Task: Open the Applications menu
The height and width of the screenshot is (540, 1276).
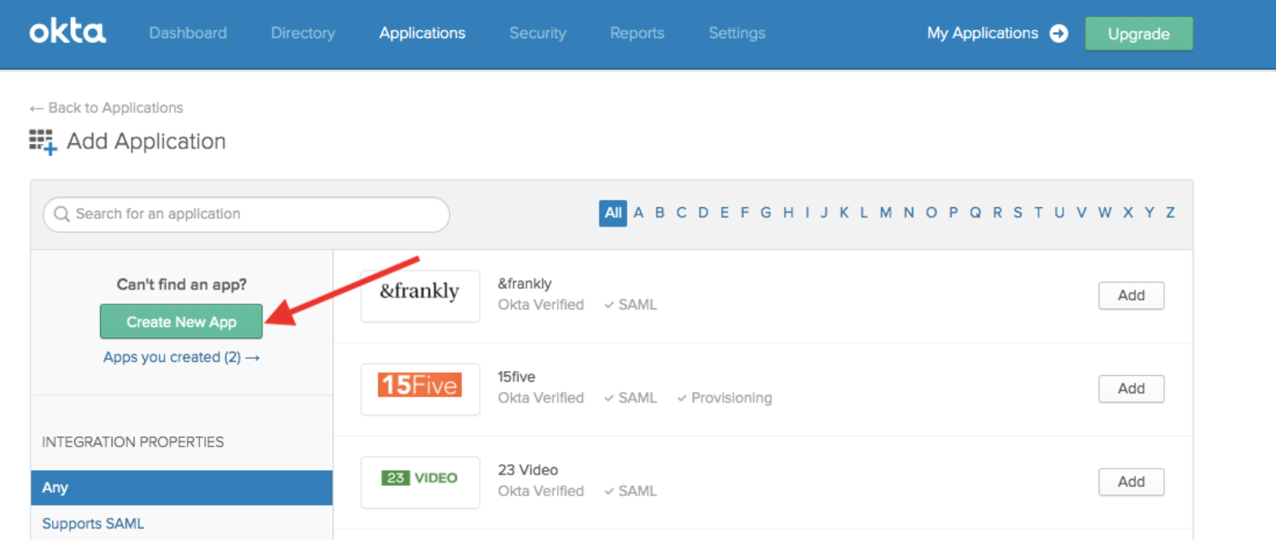Action: [x=422, y=33]
